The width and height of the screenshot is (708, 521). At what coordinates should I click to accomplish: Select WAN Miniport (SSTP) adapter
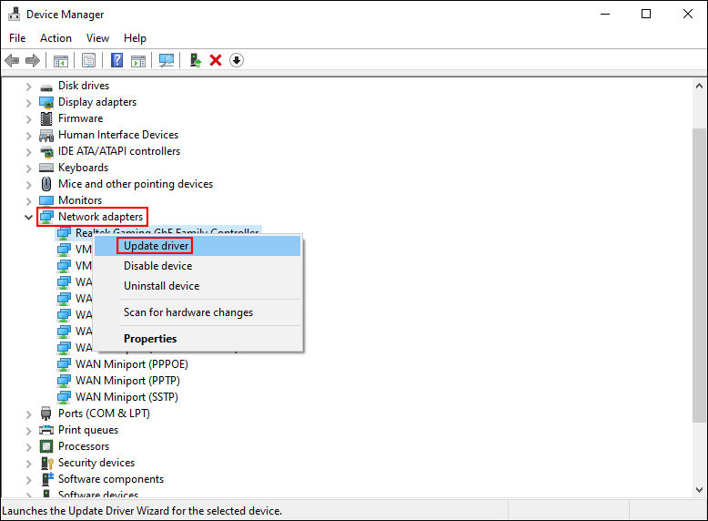[126, 397]
